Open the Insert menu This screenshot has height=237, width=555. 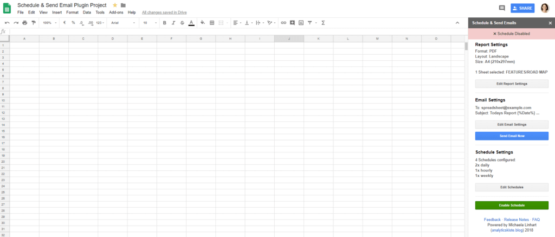pyautogui.click(x=57, y=12)
